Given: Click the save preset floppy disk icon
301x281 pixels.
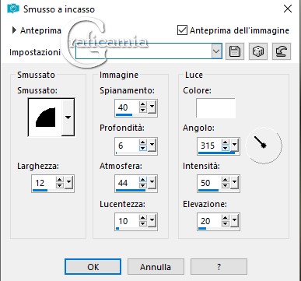Looking at the screenshot, I should pyautogui.click(x=235, y=51).
